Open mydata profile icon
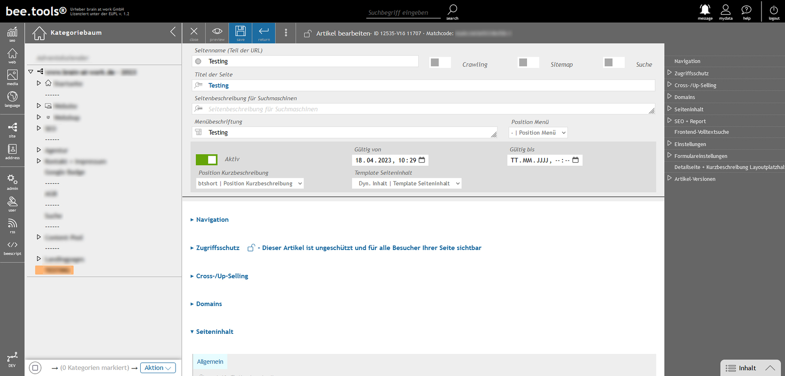 click(726, 11)
